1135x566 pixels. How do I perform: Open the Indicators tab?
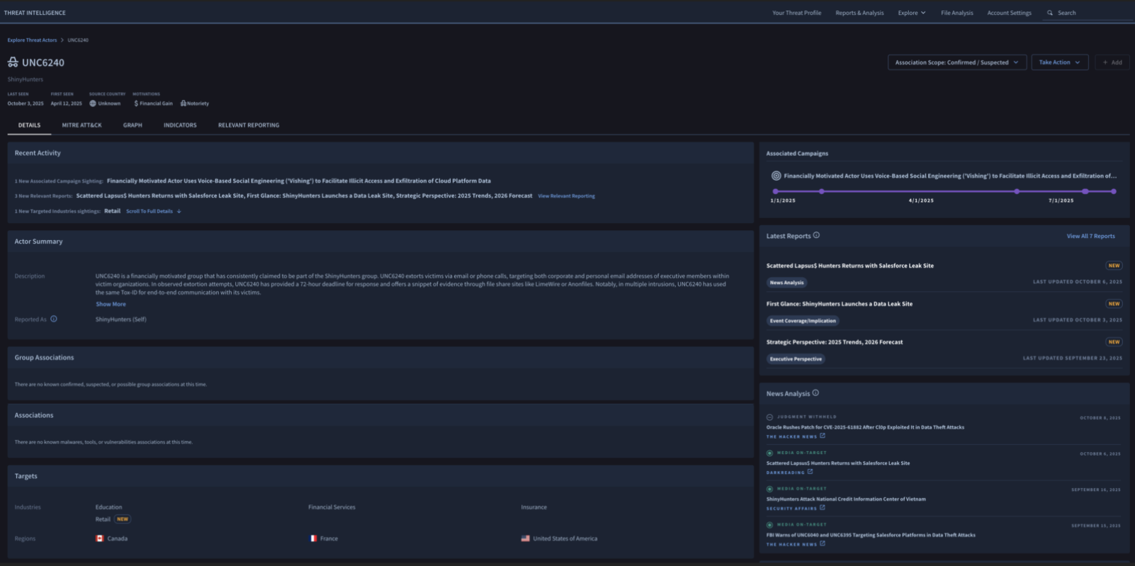pos(180,125)
